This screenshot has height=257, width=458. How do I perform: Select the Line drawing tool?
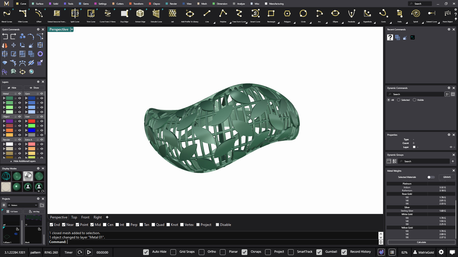click(x=207, y=16)
